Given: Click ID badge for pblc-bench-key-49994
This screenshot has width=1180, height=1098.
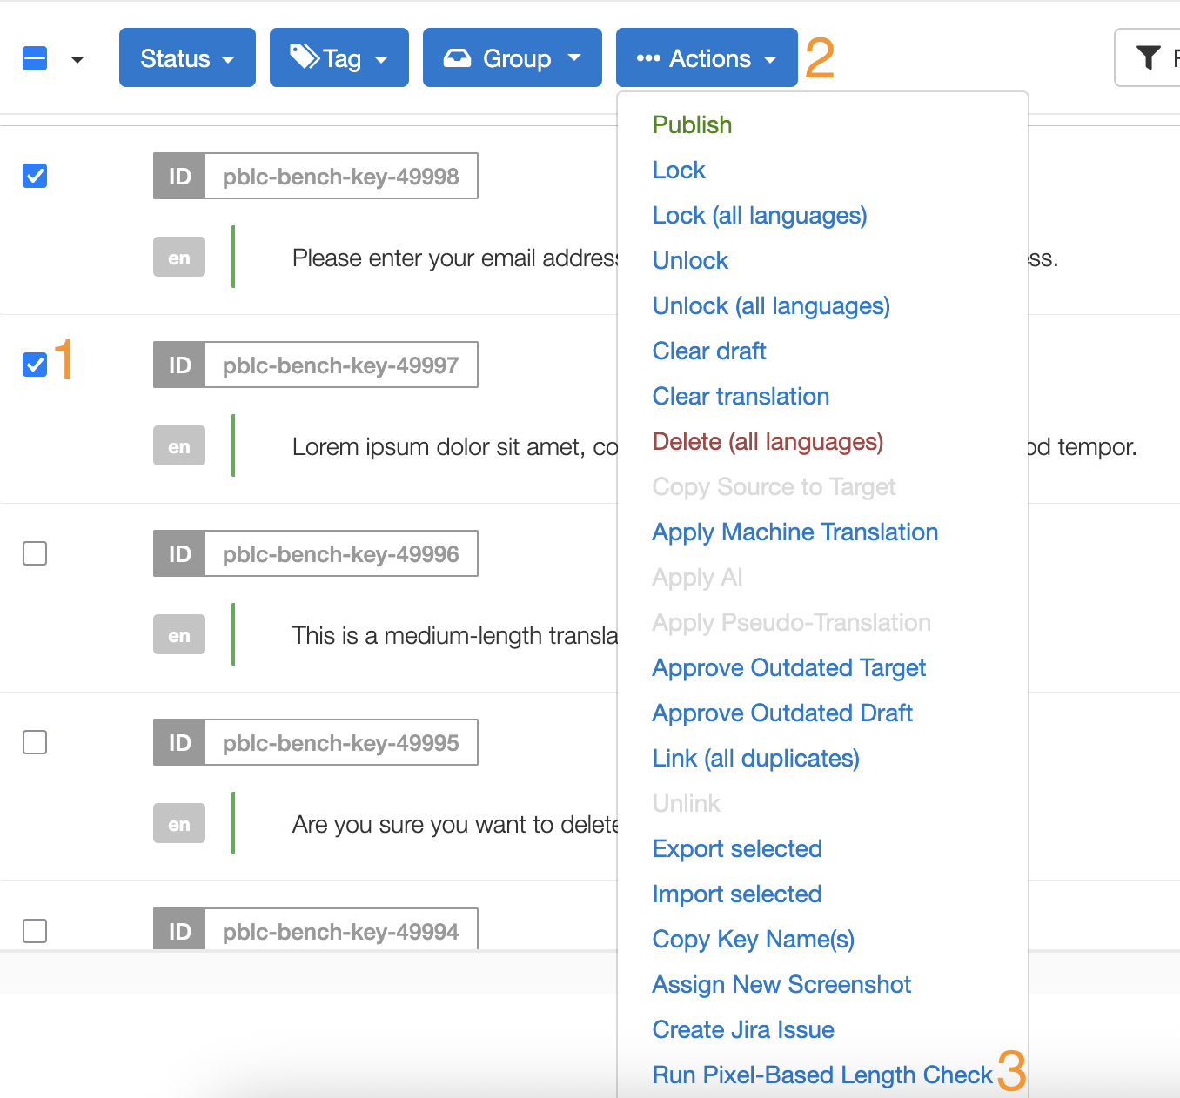Looking at the screenshot, I should tap(179, 929).
